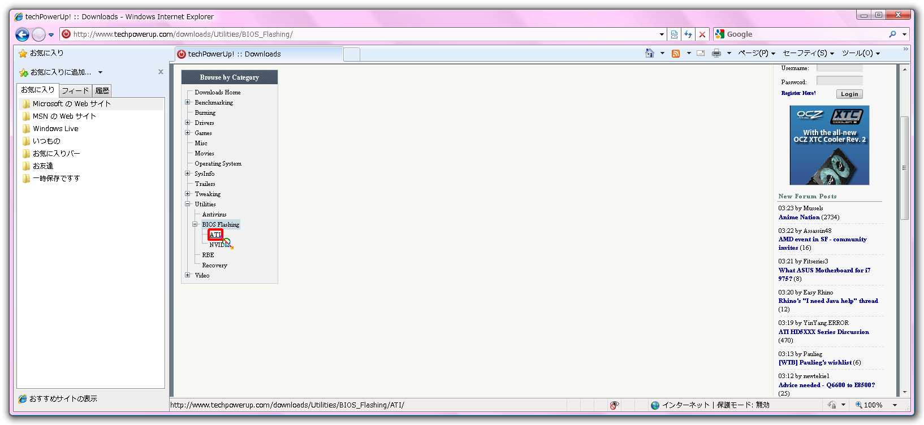This screenshot has width=924, height=425.
Task: Click the popup blocker status icon
Action: 615,405
